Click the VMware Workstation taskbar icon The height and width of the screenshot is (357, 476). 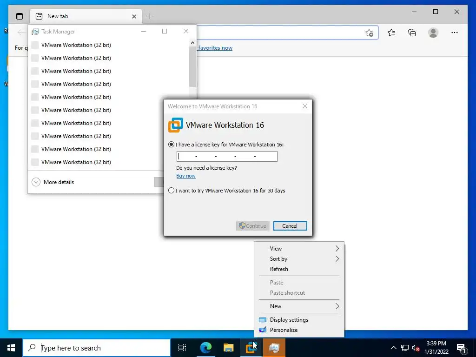[x=251, y=348]
